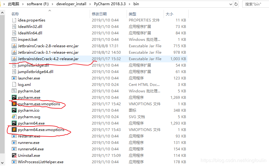269x166 pixels.
Task: Click the pycharm.exe.vmoptions Sublime icon
Action: 14,104
